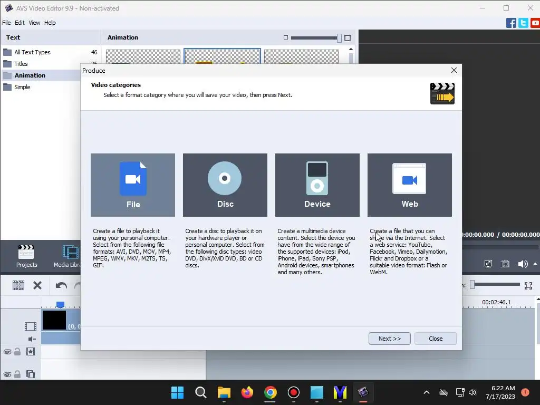Select the File video category
Viewport: 540px width, 405px height.
(132, 185)
